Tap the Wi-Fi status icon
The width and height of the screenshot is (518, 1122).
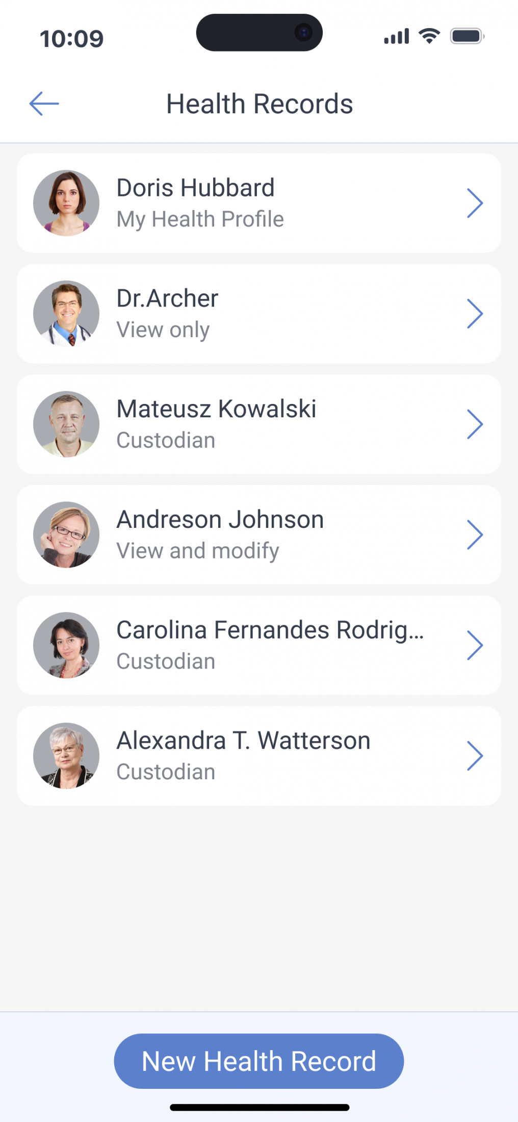(x=429, y=36)
